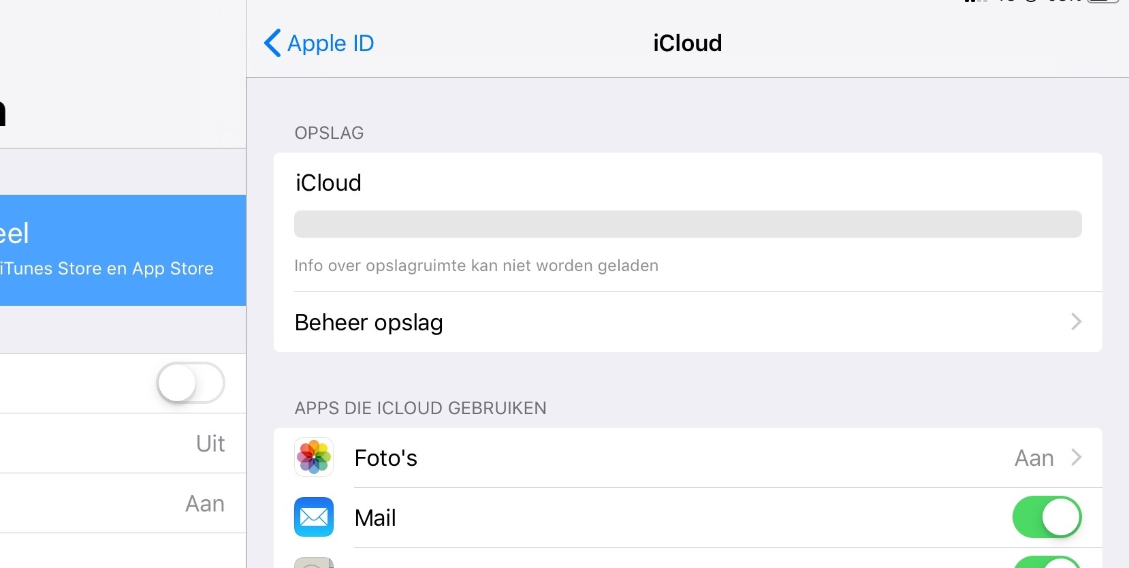Tap the battery indicator in status bar
1129x568 pixels.
coord(1102,1)
